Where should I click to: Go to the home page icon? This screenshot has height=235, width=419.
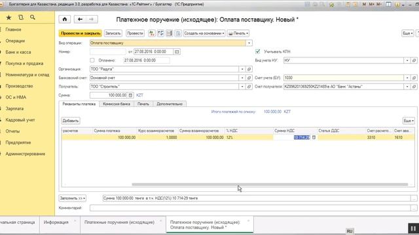pos(65,19)
